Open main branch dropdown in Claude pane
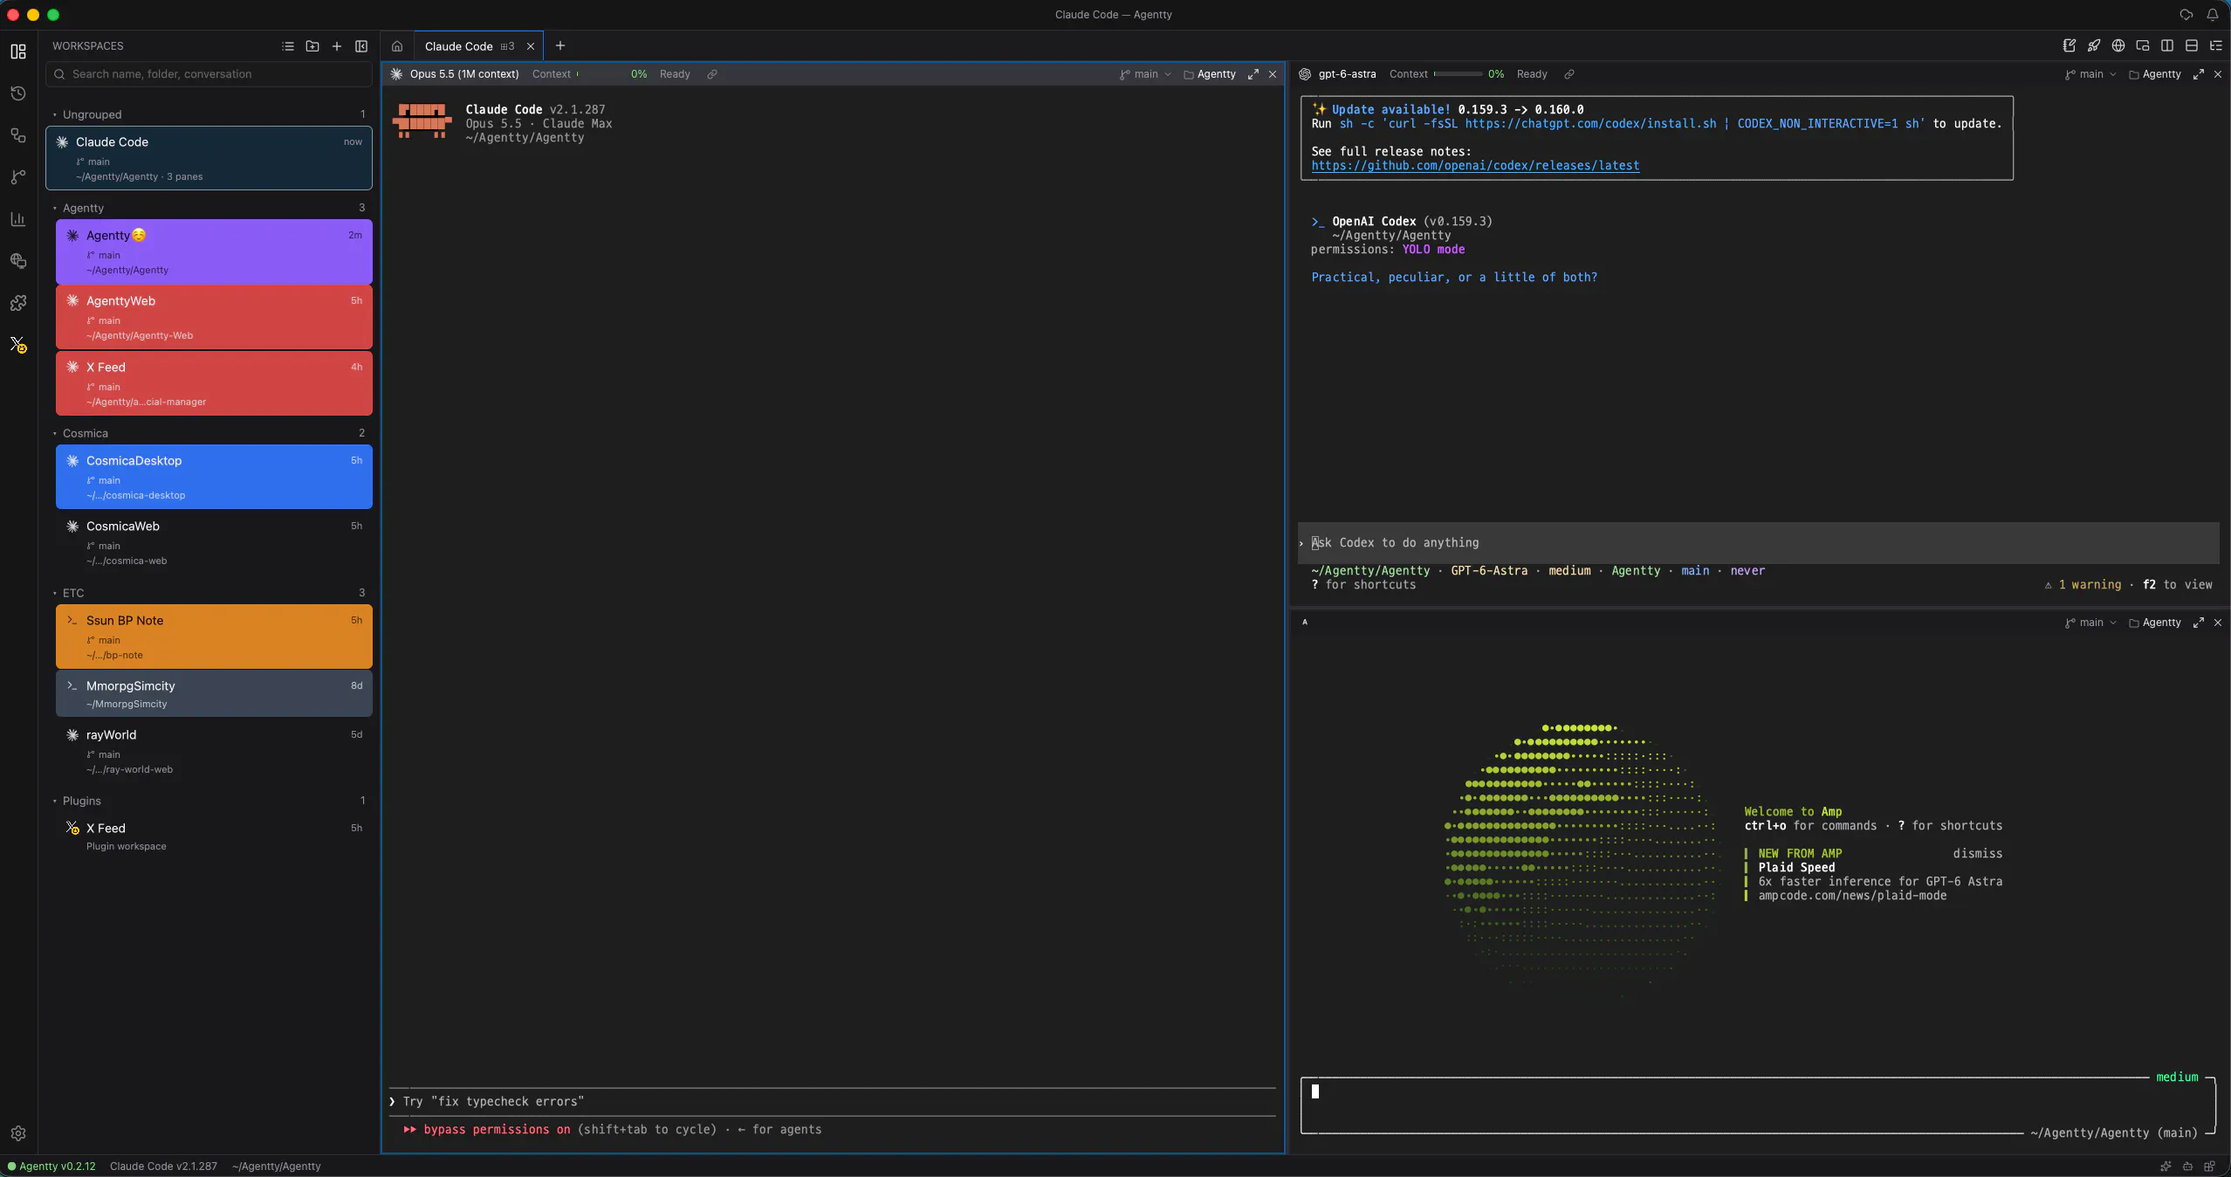The image size is (2231, 1177). [1145, 74]
